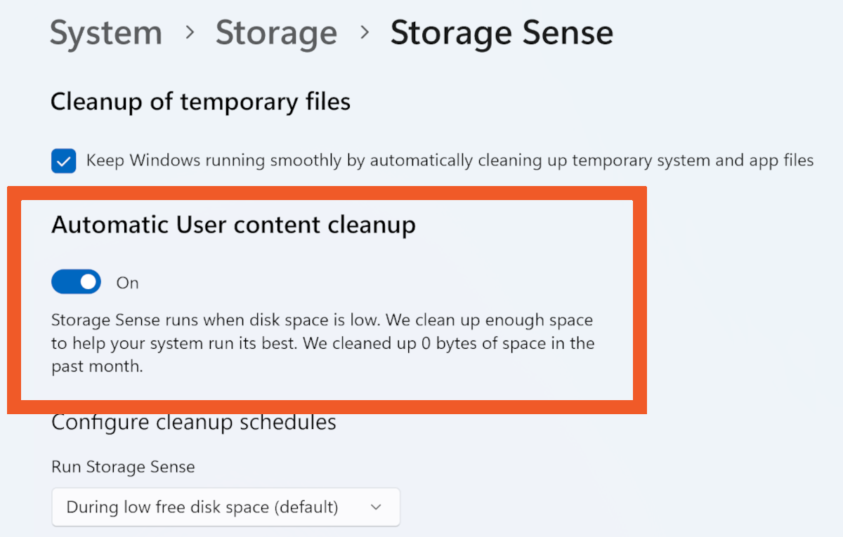Click the white knob on the cleanup switch

(88, 282)
